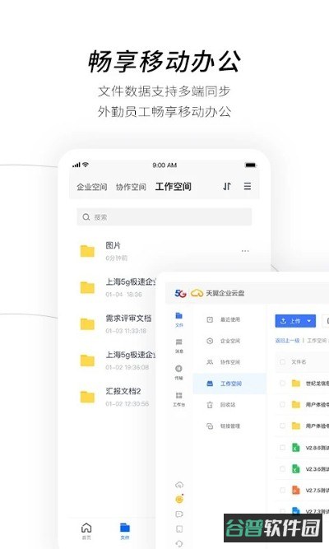Image resolution: width=329 pixels, height=549 pixels.
Task: Switch to the 协作空间 tab on mobile
Action: (131, 187)
